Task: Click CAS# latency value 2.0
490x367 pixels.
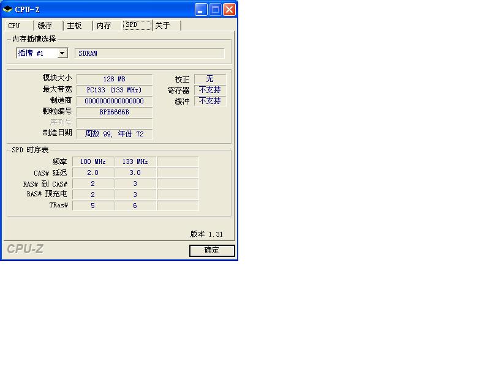Action: tap(93, 172)
